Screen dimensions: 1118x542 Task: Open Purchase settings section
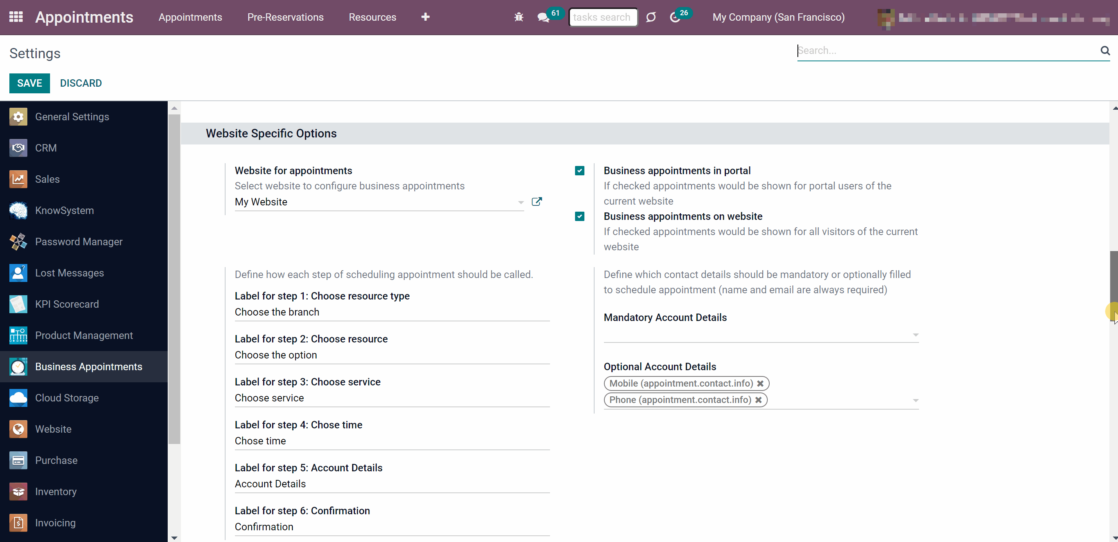click(x=84, y=460)
